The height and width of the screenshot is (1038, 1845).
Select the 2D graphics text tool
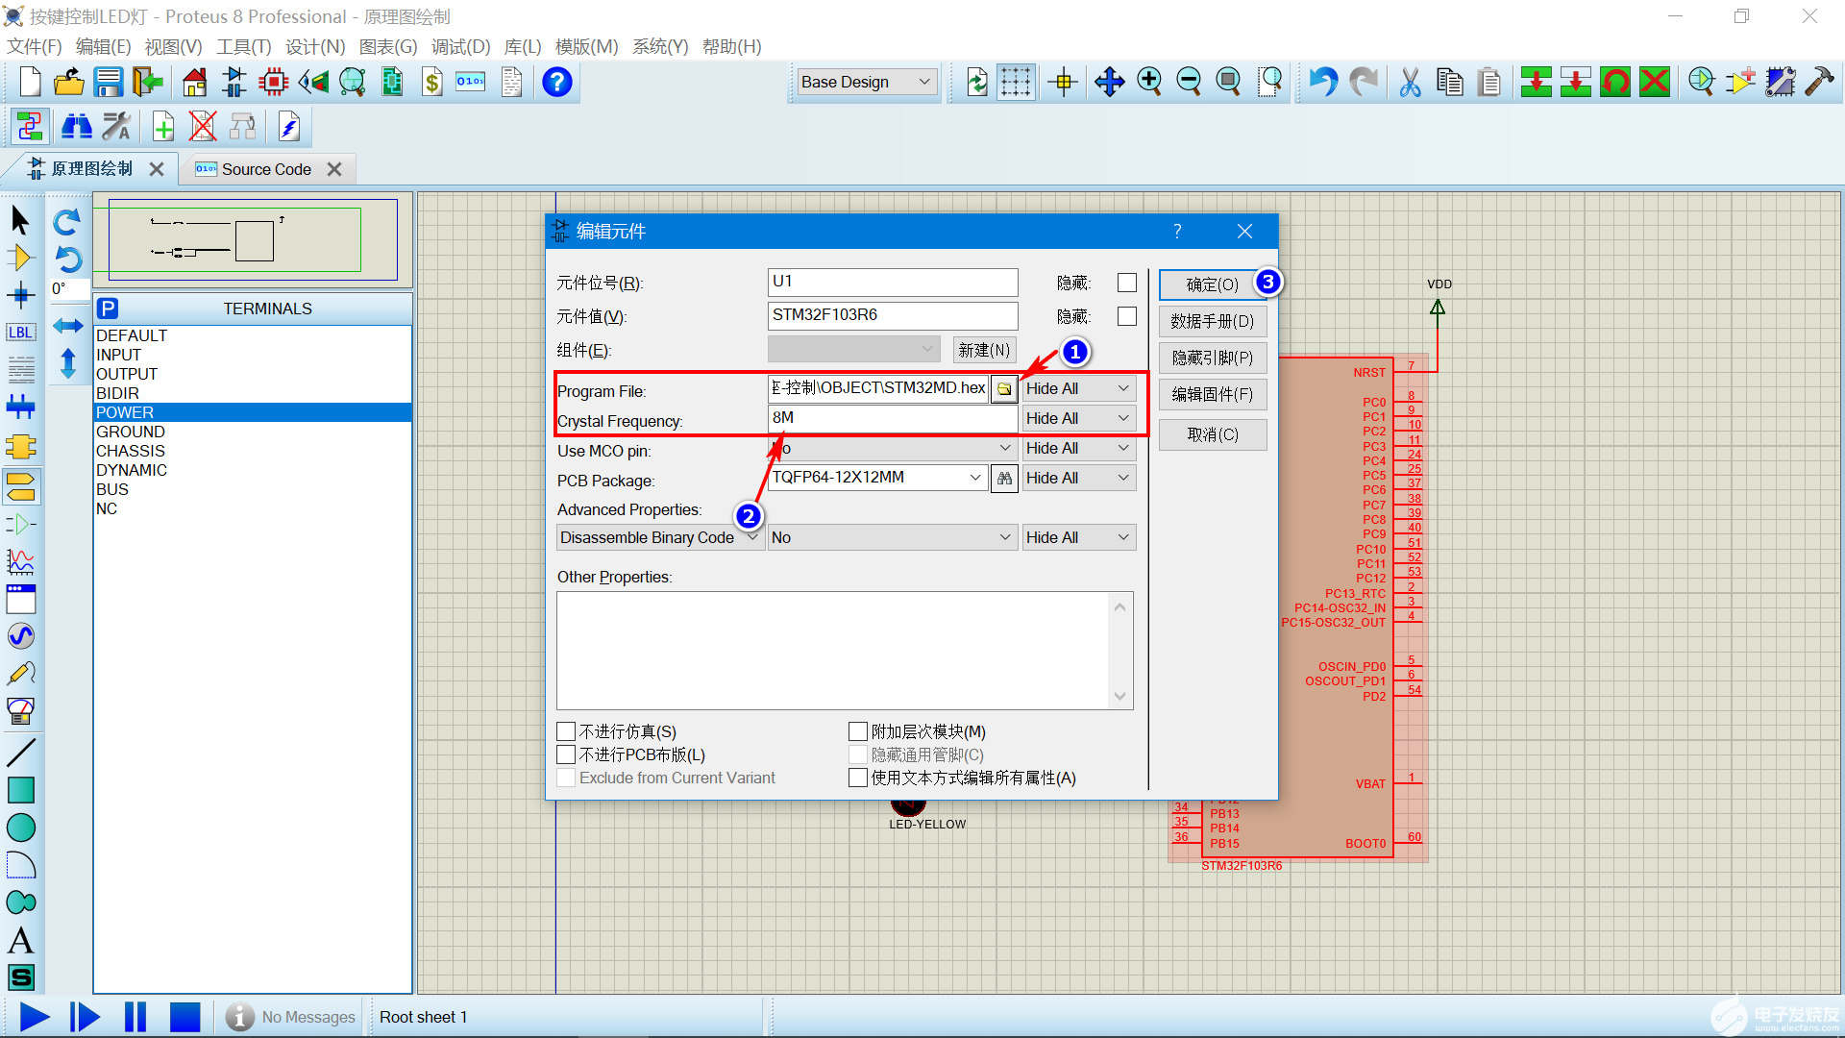click(20, 940)
